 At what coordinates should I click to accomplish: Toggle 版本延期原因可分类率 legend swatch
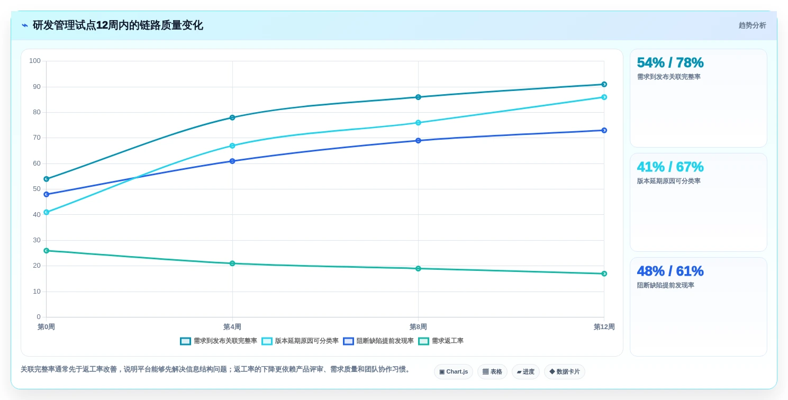click(267, 341)
